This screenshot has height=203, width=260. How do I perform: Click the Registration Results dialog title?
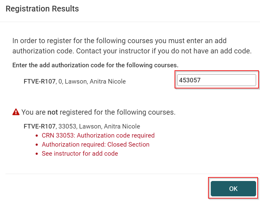point(42,9)
